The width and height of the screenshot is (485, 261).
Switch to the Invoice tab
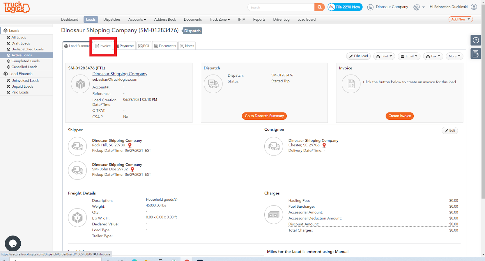(103, 46)
